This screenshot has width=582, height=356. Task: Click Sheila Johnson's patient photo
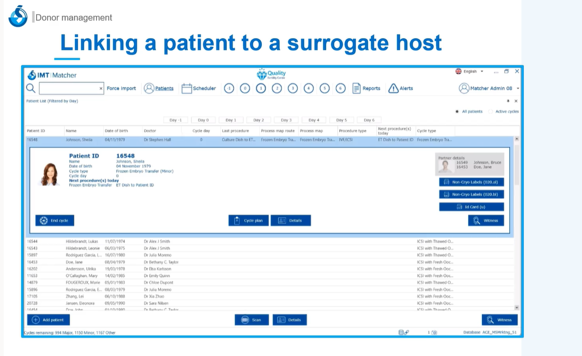[x=49, y=174]
